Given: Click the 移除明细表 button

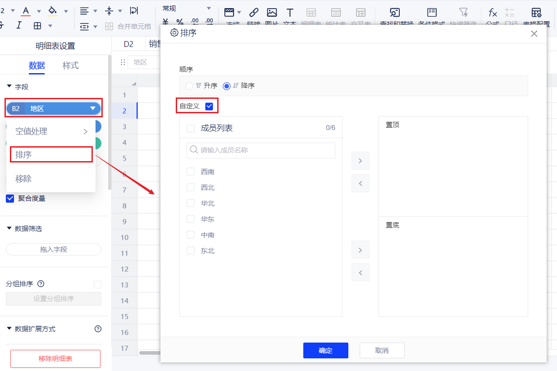Looking at the screenshot, I should pyautogui.click(x=55, y=359).
